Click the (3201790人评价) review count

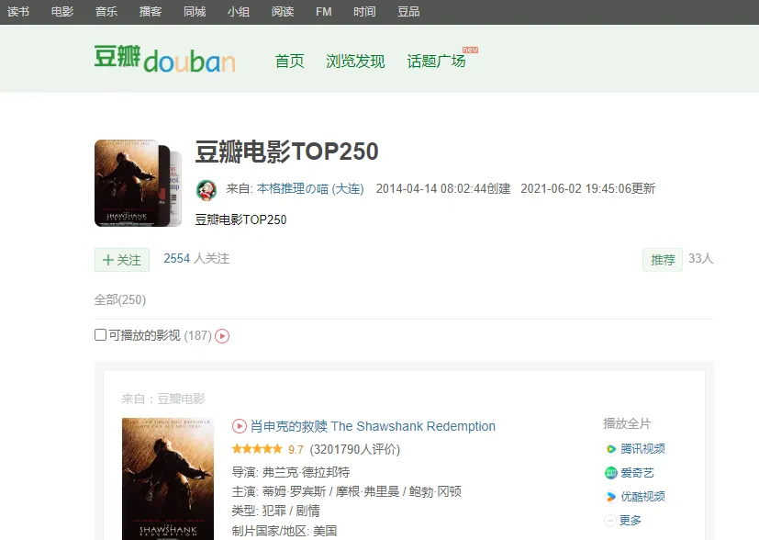pos(355,449)
